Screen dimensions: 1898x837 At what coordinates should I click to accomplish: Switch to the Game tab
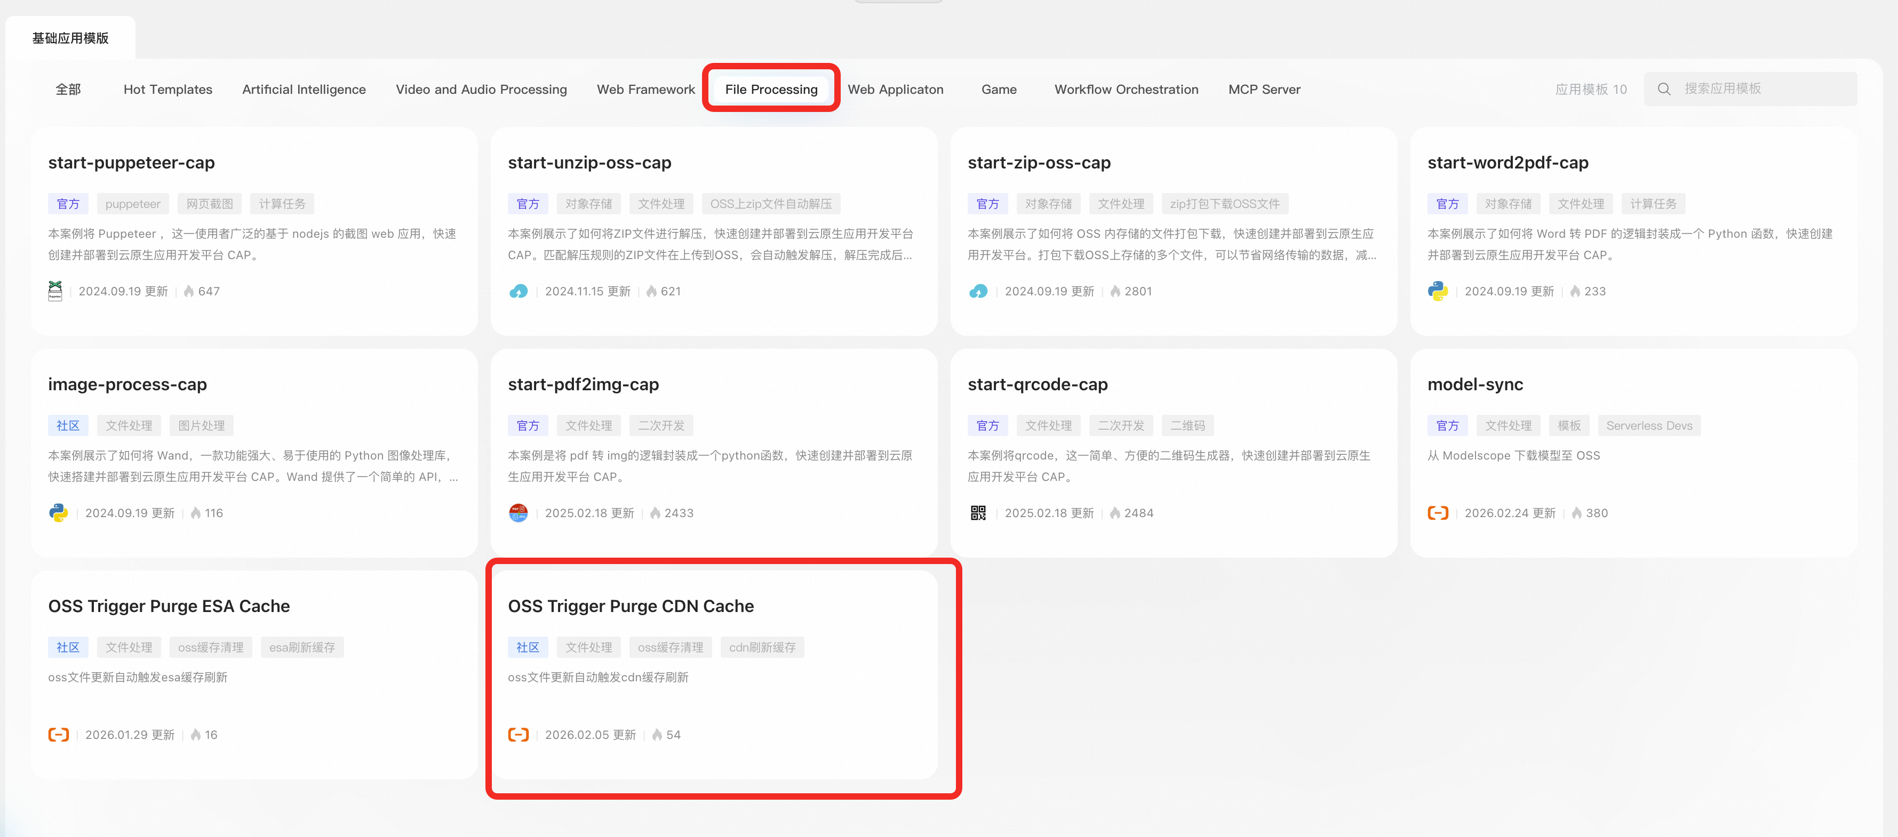(x=999, y=89)
